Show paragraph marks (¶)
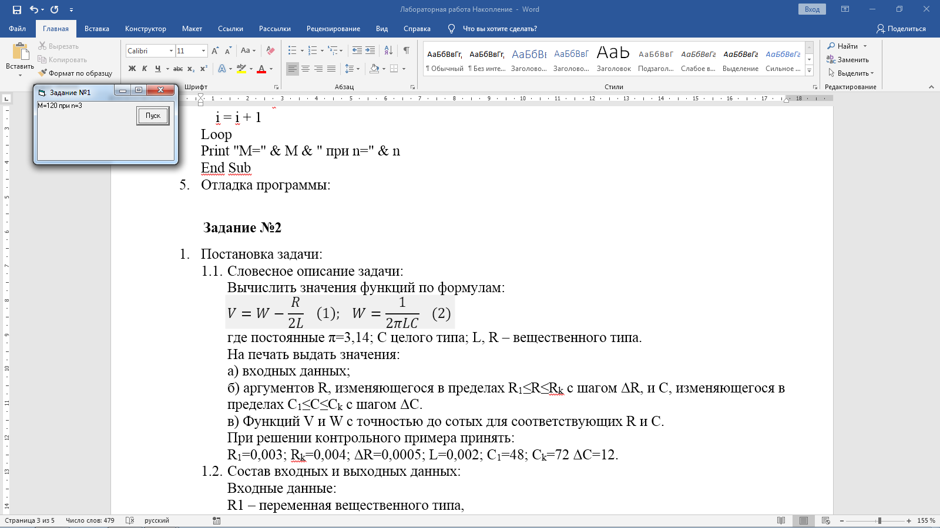 point(406,50)
